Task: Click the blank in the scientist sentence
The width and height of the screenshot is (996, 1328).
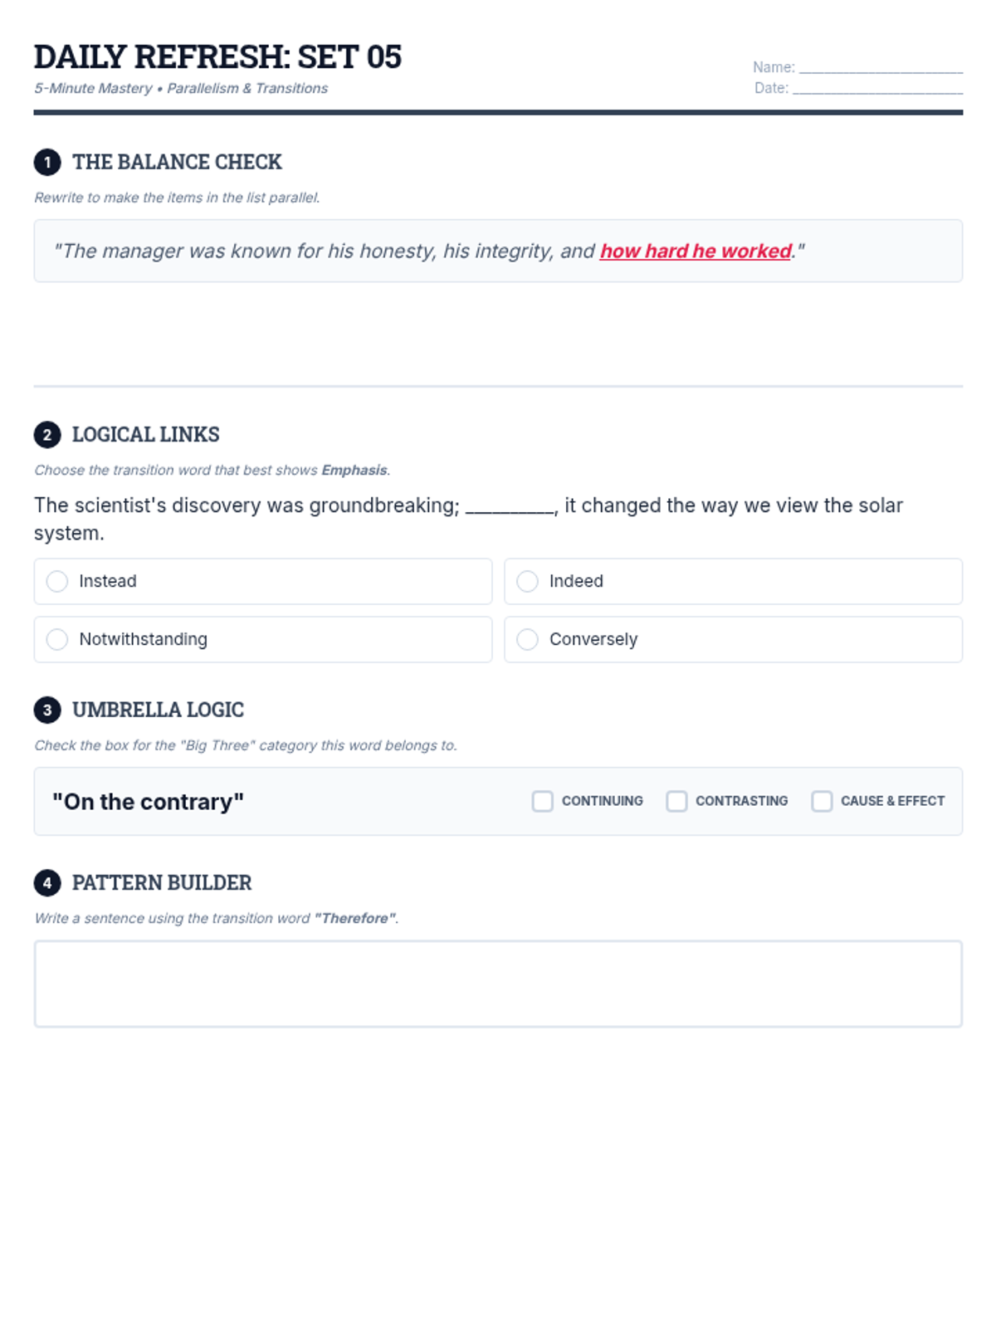Action: (x=510, y=506)
